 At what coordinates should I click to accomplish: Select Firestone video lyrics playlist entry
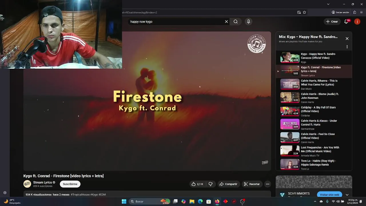(314, 71)
